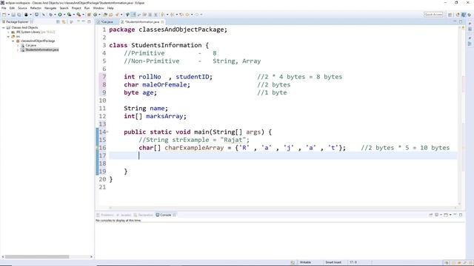Click the Smart Insert status bar entry
Screen dimensions: 474x266
333,262
